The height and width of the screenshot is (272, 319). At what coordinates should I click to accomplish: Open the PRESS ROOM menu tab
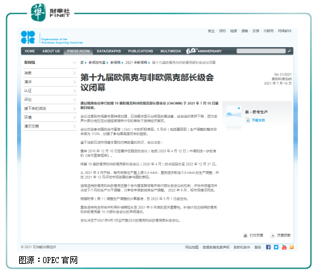[x=79, y=51]
